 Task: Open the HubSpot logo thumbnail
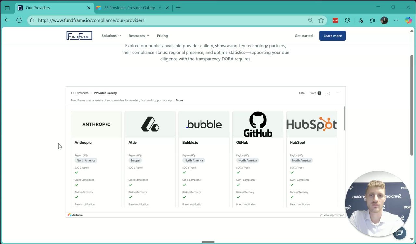pyautogui.click(x=312, y=124)
